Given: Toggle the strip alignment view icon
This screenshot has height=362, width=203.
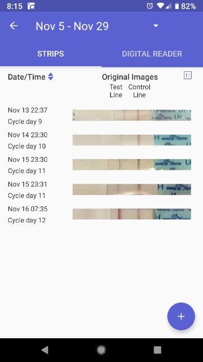Looking at the screenshot, I should point(188,75).
